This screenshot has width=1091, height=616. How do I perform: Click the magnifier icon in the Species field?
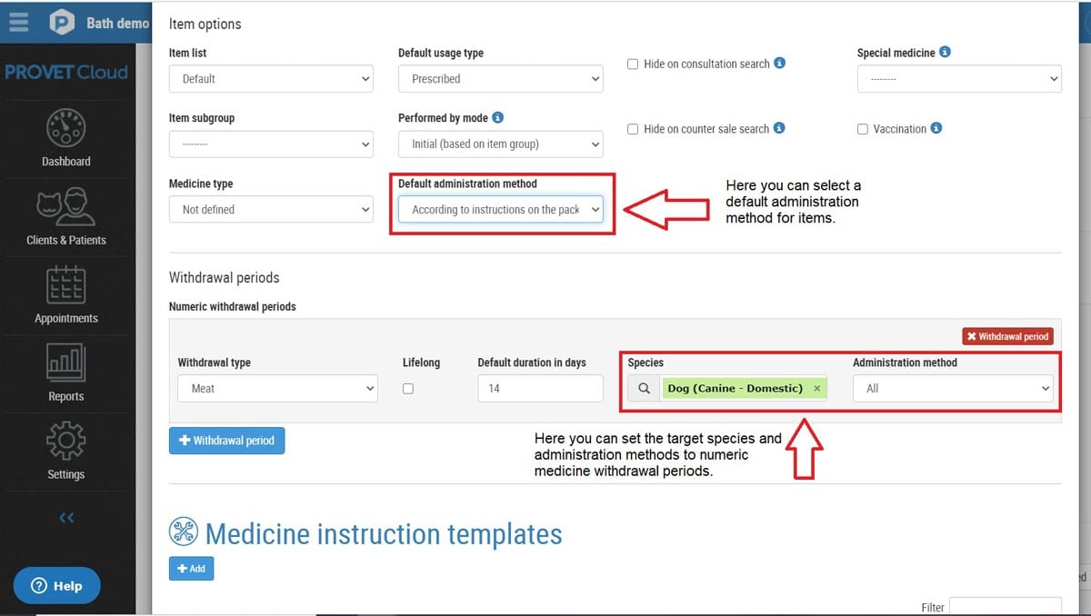click(643, 388)
